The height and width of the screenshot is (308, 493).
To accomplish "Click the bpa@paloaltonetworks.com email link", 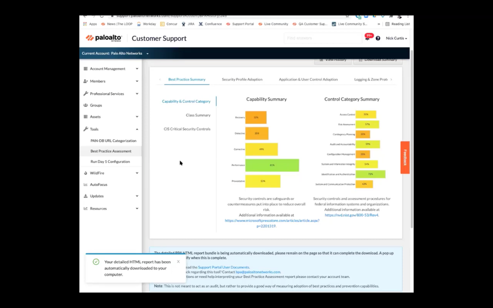I will point(258,272).
